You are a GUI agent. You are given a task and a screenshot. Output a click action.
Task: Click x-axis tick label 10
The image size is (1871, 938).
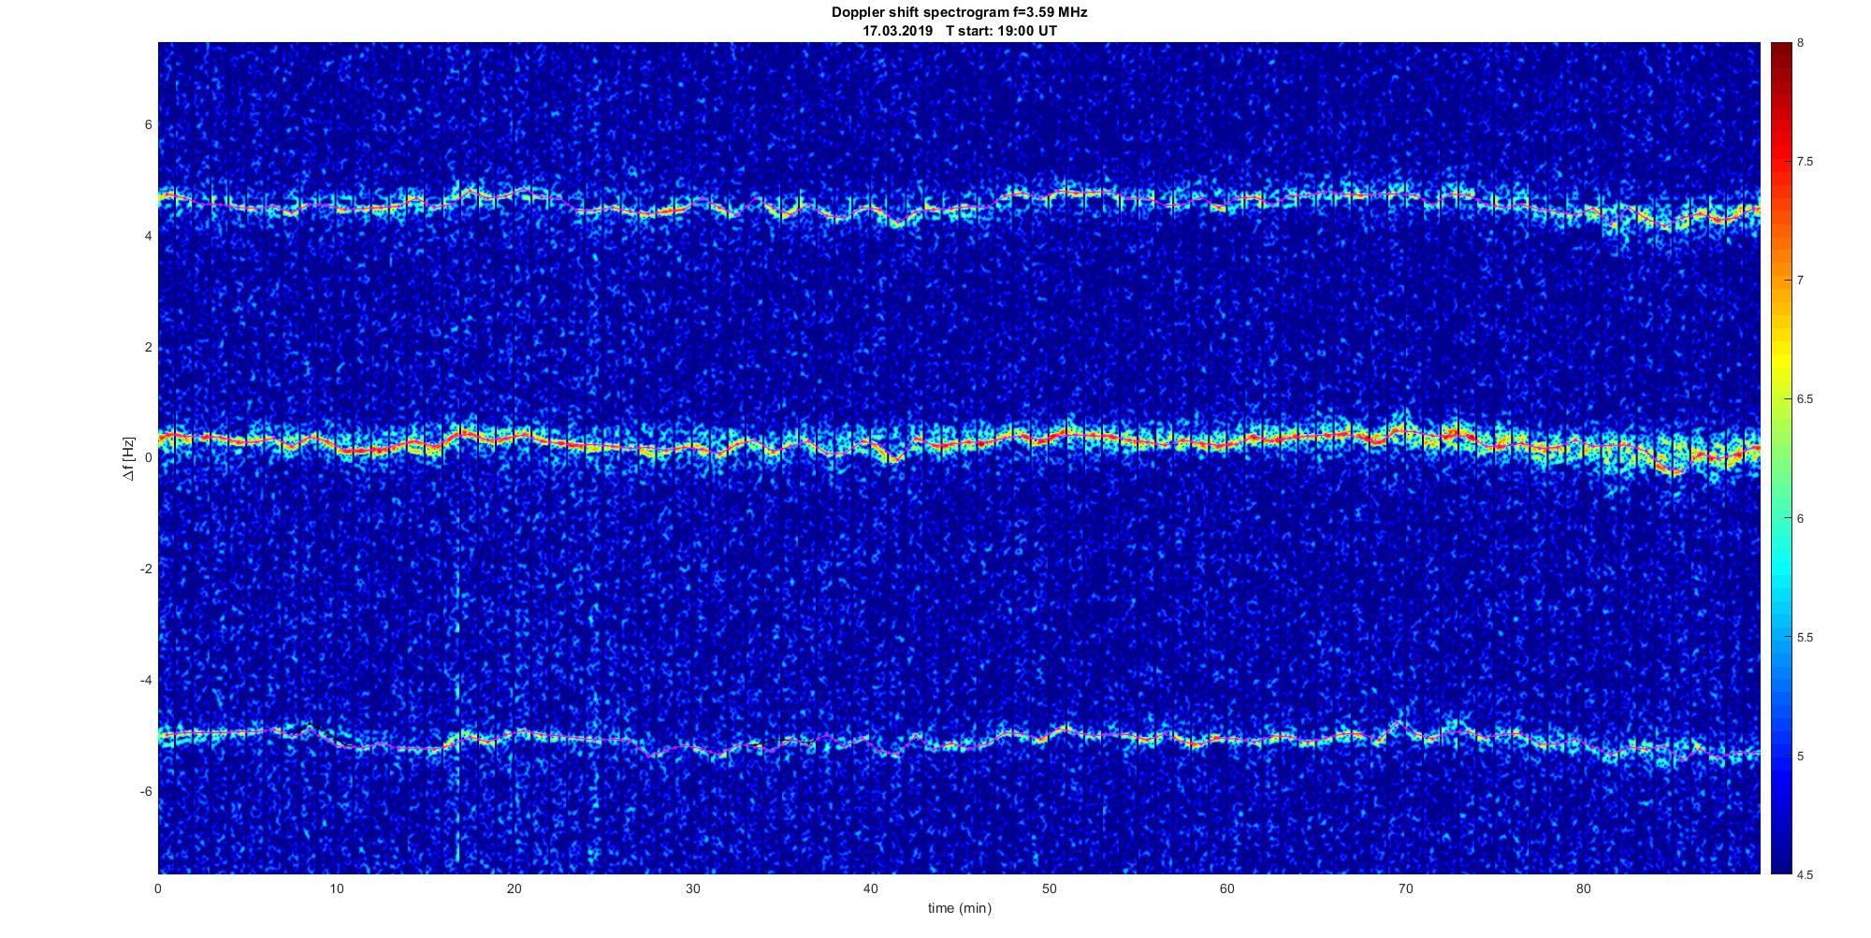point(336,888)
